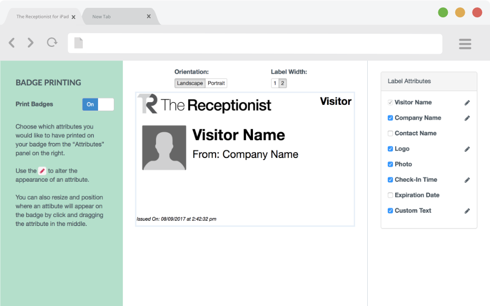Edit Check-In Time appearance with pencil icon
The image size is (490, 306).
click(x=467, y=180)
